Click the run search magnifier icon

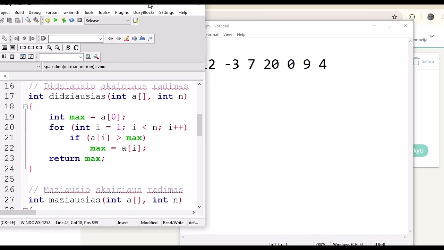88,57
